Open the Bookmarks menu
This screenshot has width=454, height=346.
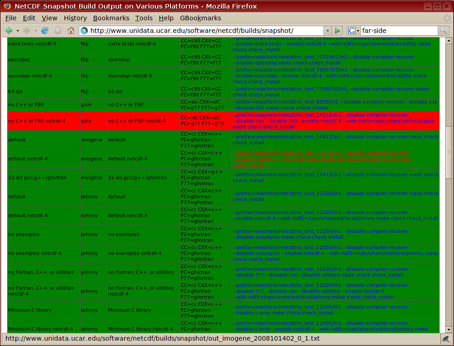point(111,18)
